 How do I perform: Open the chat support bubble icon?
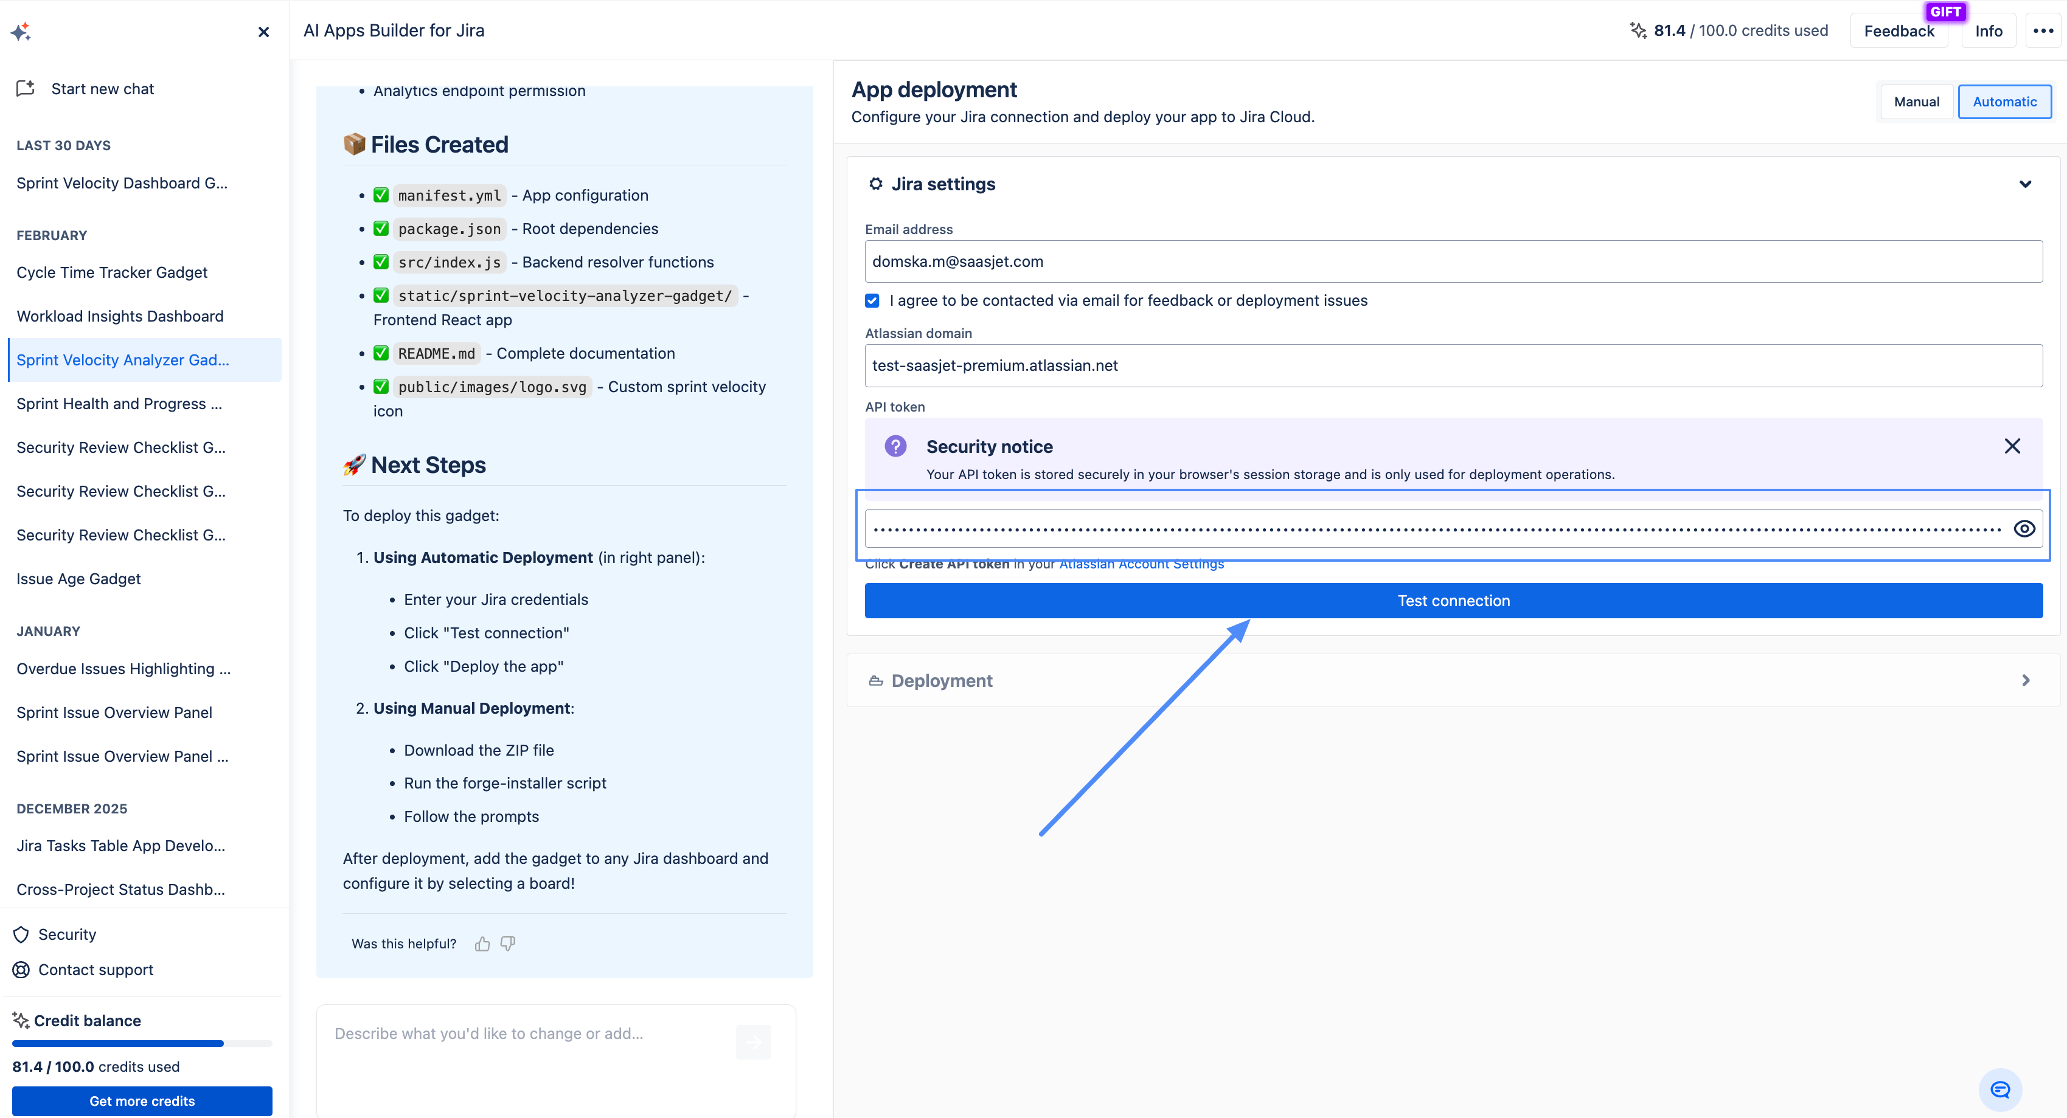point(1999,1089)
